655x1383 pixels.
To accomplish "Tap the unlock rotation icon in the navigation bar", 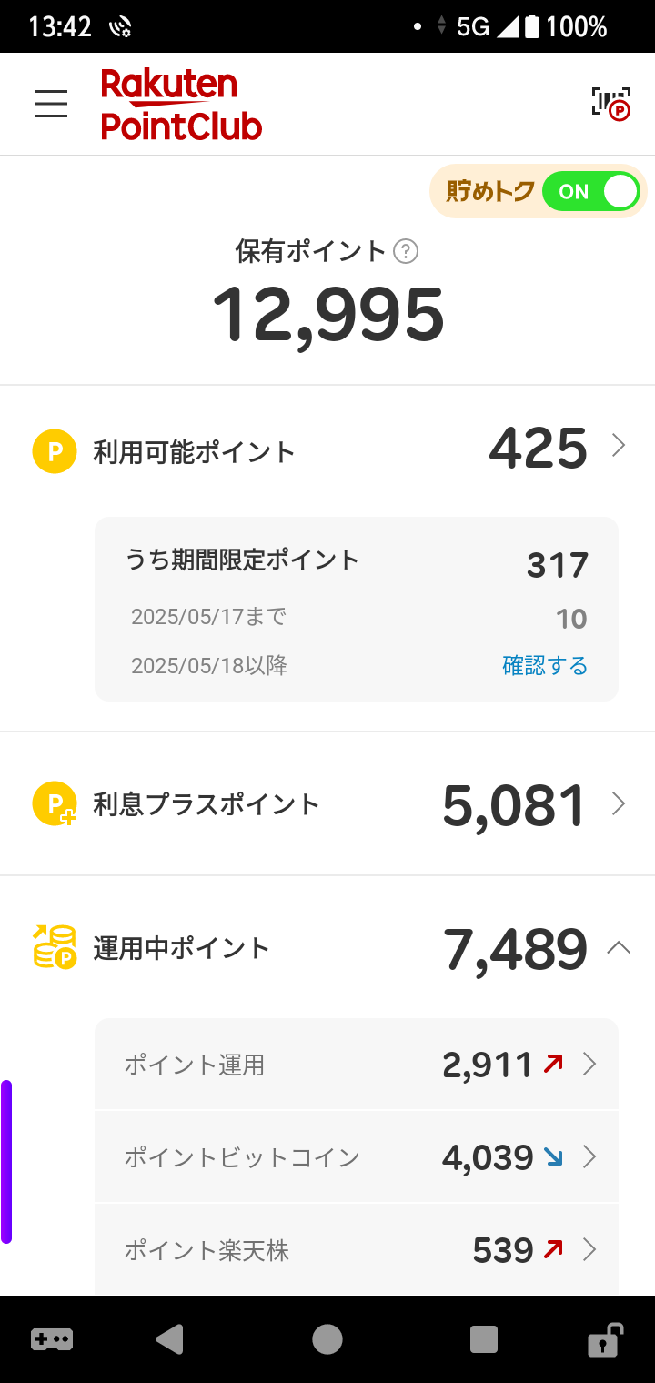I will pos(604,1339).
